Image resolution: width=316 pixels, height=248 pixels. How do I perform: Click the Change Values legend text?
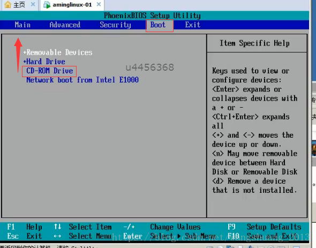(175, 227)
